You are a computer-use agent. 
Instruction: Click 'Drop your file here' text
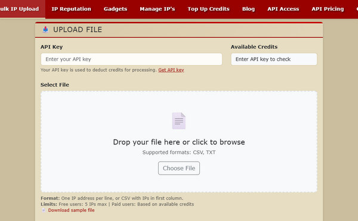[x=179, y=142]
